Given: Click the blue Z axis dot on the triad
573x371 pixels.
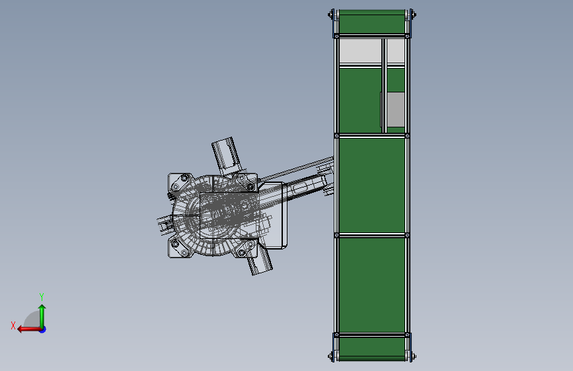Looking at the screenshot, I should pyautogui.click(x=43, y=329).
